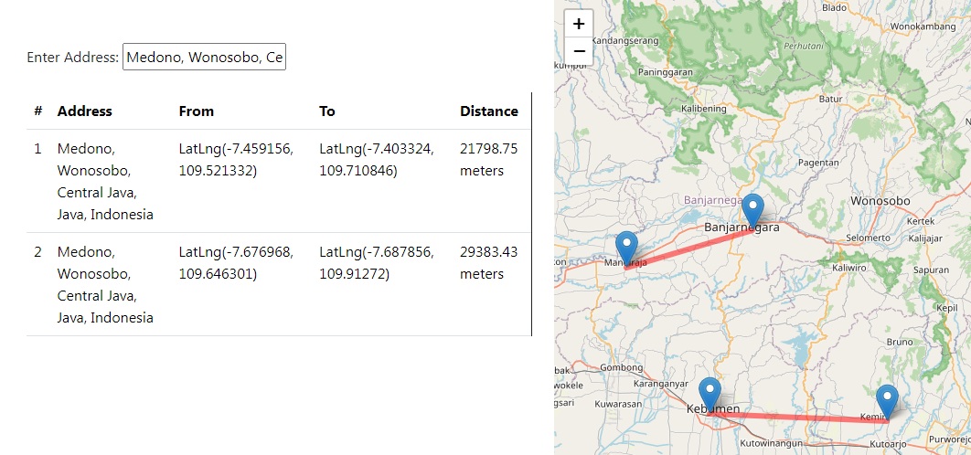Select the # column header
The height and width of the screenshot is (455, 971).
click(x=38, y=111)
